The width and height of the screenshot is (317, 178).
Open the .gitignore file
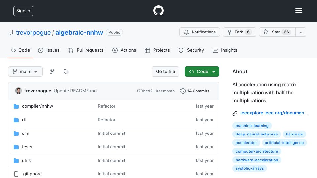coord(32,174)
